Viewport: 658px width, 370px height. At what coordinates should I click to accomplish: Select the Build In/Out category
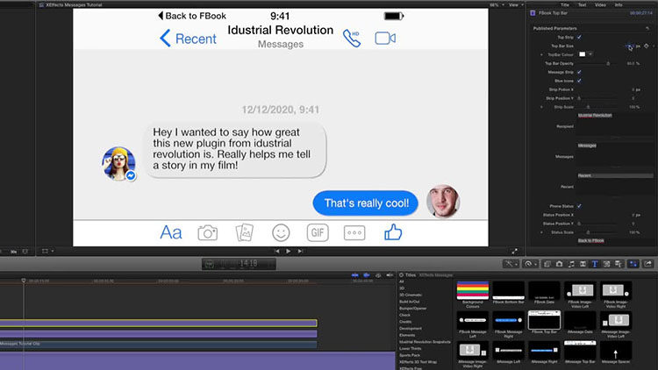tap(409, 302)
